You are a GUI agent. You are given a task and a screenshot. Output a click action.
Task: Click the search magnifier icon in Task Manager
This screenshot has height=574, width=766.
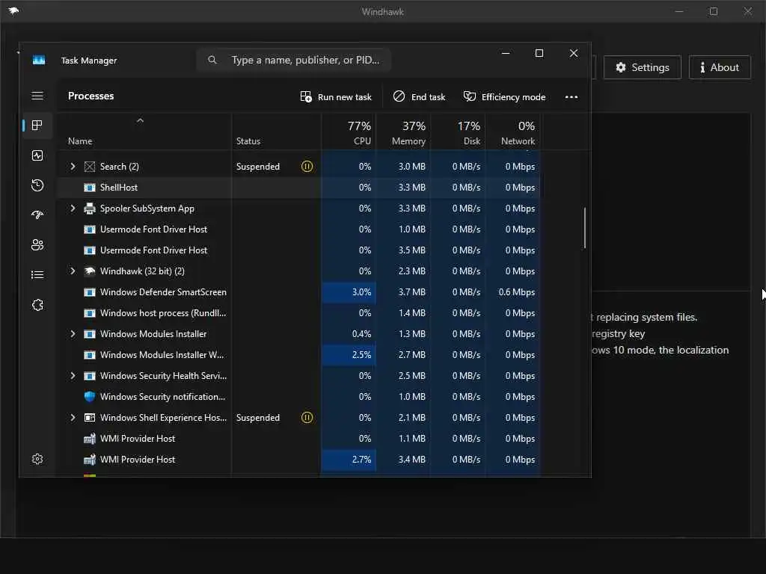point(212,60)
